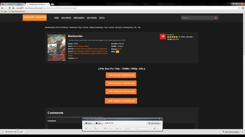Open the SOUTH menu item
The width and height of the screenshot is (245, 137).
(x=102, y=18)
